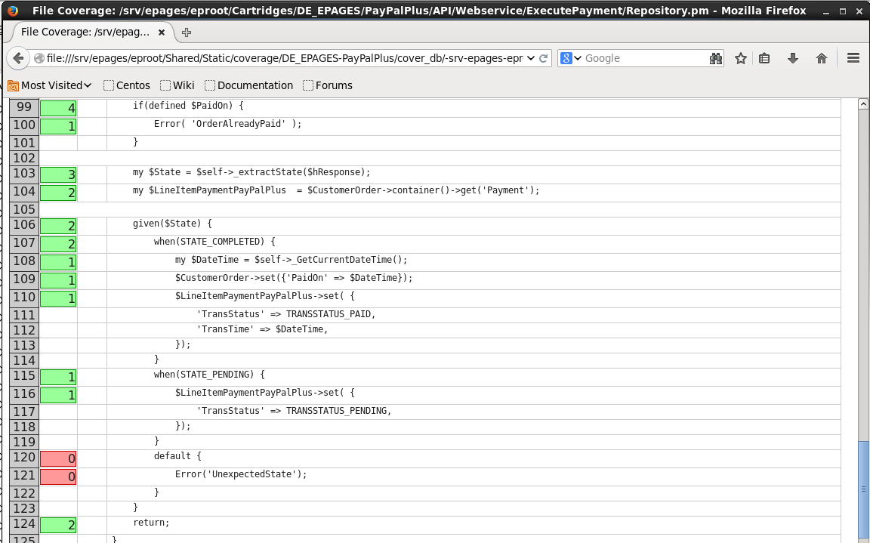Open the Documentation bookmark
The width and height of the screenshot is (870, 543).
click(248, 85)
